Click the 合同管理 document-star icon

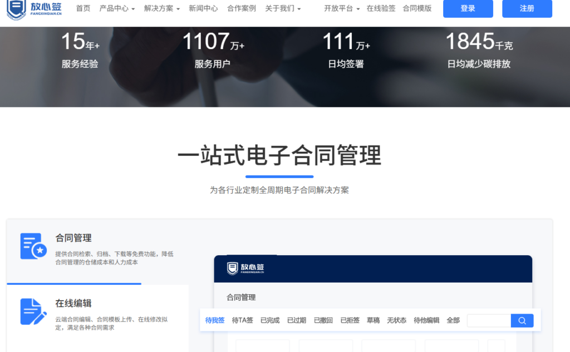click(x=33, y=246)
